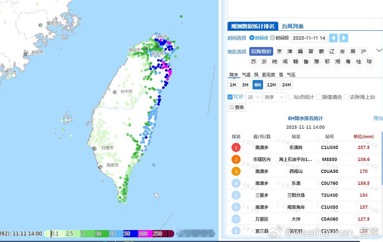383x242 pixels.
Task: Select region 辽
Action: click(x=332, y=51)
